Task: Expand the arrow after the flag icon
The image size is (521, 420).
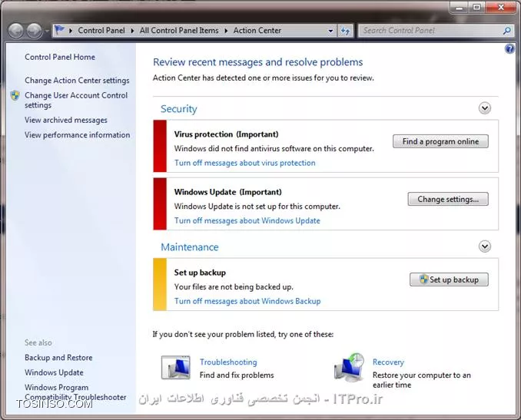Action: 71,31
